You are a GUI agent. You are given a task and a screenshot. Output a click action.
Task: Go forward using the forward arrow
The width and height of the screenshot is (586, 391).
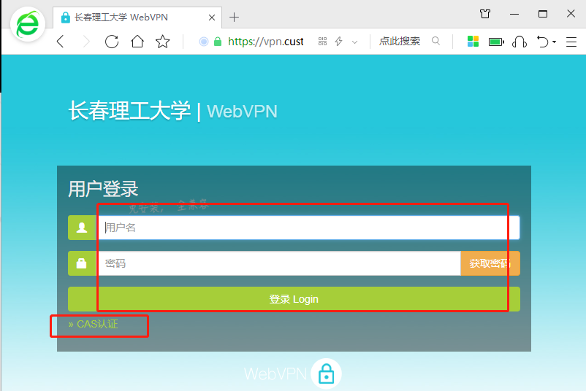pos(86,42)
